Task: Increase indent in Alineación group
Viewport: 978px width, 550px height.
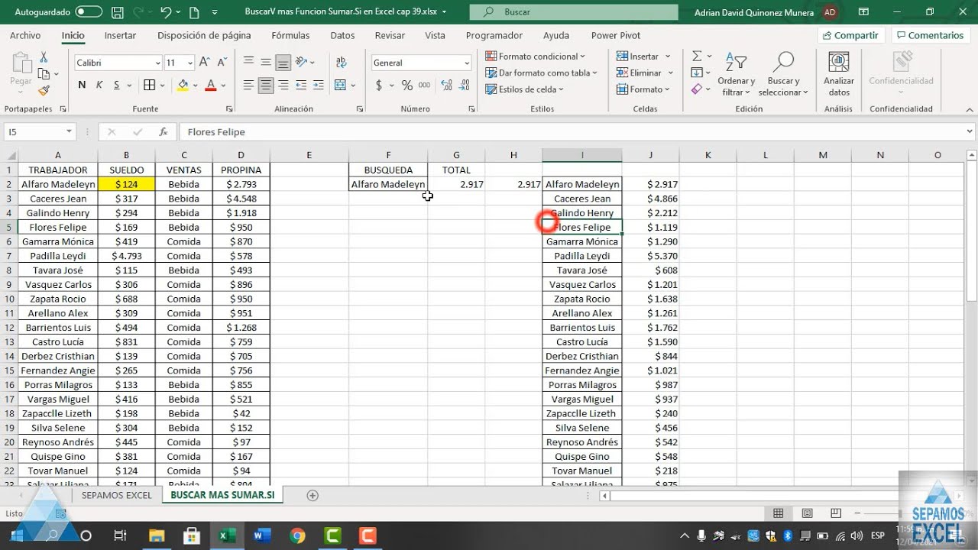Action: click(x=319, y=85)
